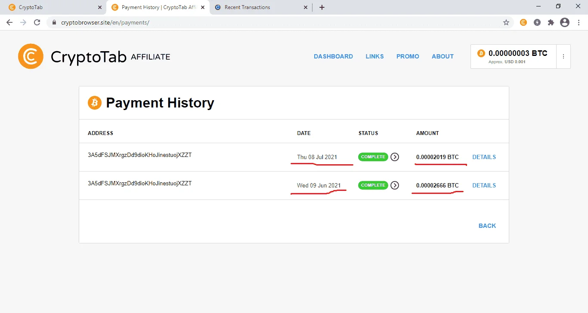Click the Wed 09 Jun 2021 date
Viewport: 588px width, 313px height.
319,185
